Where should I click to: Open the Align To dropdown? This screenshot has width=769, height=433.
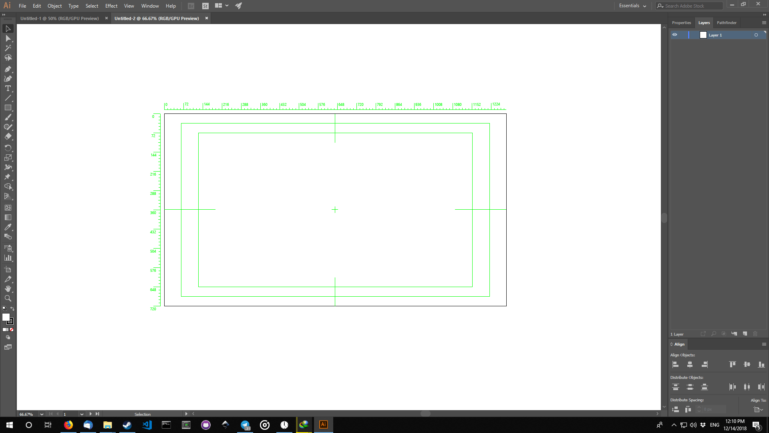tap(758, 409)
